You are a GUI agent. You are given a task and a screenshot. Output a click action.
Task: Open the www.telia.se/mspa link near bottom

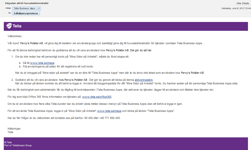109,111
